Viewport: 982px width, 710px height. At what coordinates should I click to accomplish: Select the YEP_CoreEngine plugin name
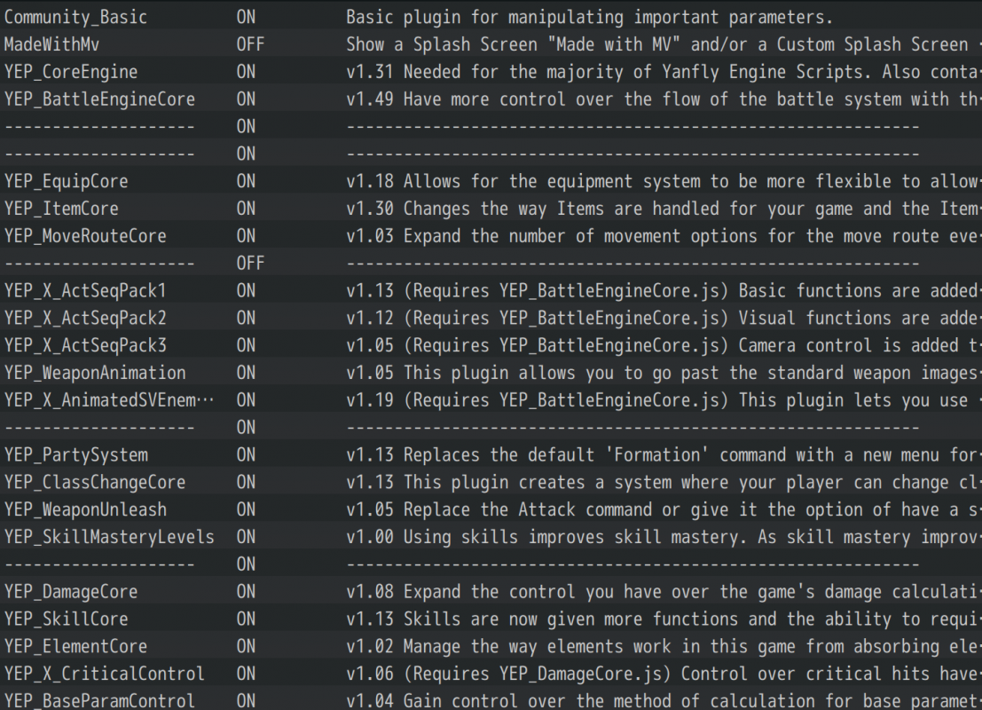71,72
